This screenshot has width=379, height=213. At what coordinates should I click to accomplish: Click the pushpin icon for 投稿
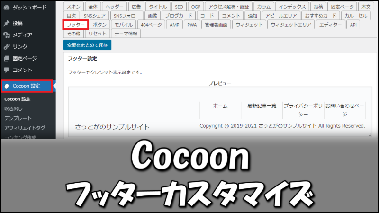(6, 23)
